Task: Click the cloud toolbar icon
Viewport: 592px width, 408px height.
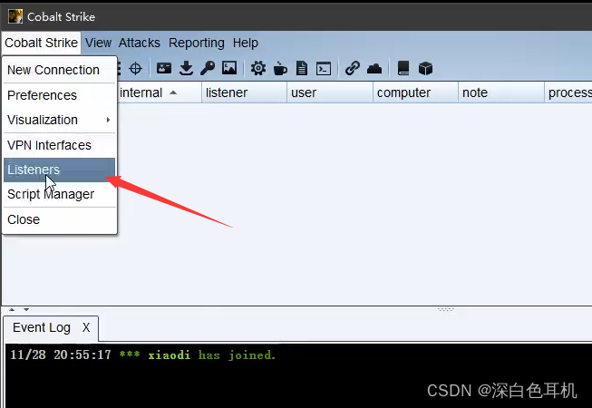Action: (374, 69)
